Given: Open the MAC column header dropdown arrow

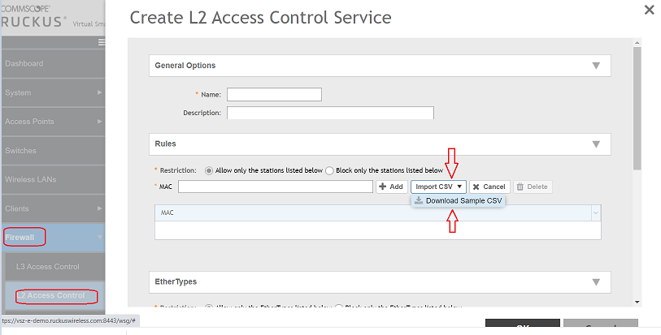Looking at the screenshot, I should coord(596,212).
